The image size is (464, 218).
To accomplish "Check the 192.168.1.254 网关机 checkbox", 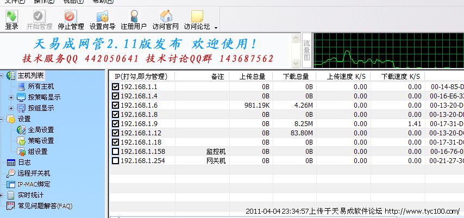I will coord(115,161).
